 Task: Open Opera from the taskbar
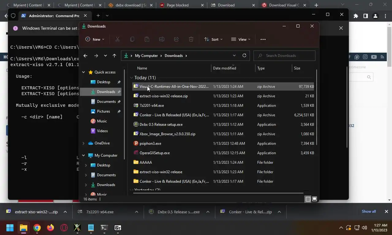point(64,228)
